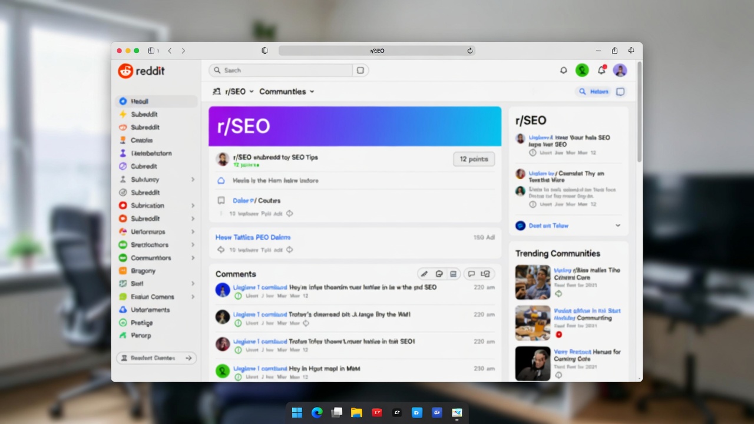Select the Prestige item in left sidebar
The height and width of the screenshot is (424, 754).
pyautogui.click(x=141, y=323)
